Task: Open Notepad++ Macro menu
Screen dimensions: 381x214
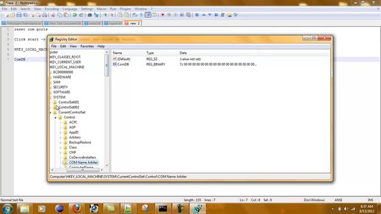Action: (101, 9)
